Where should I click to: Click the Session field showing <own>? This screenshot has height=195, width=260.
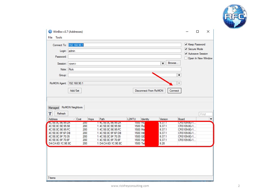point(114,63)
